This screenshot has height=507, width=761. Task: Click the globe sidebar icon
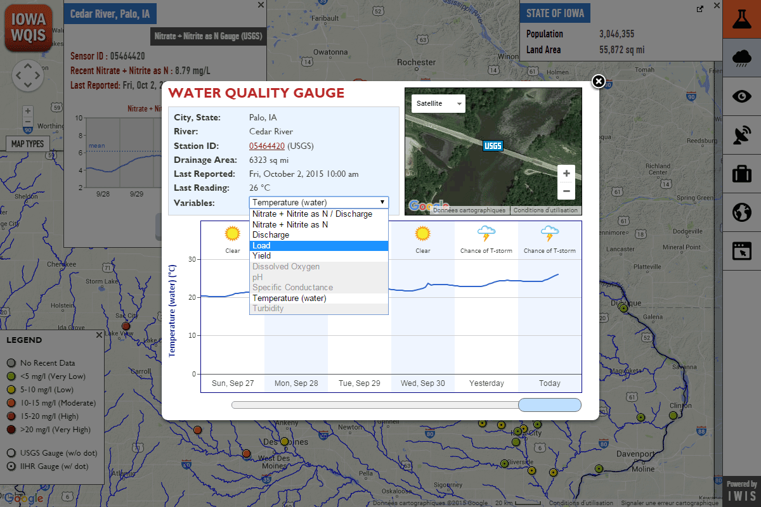coord(742,212)
